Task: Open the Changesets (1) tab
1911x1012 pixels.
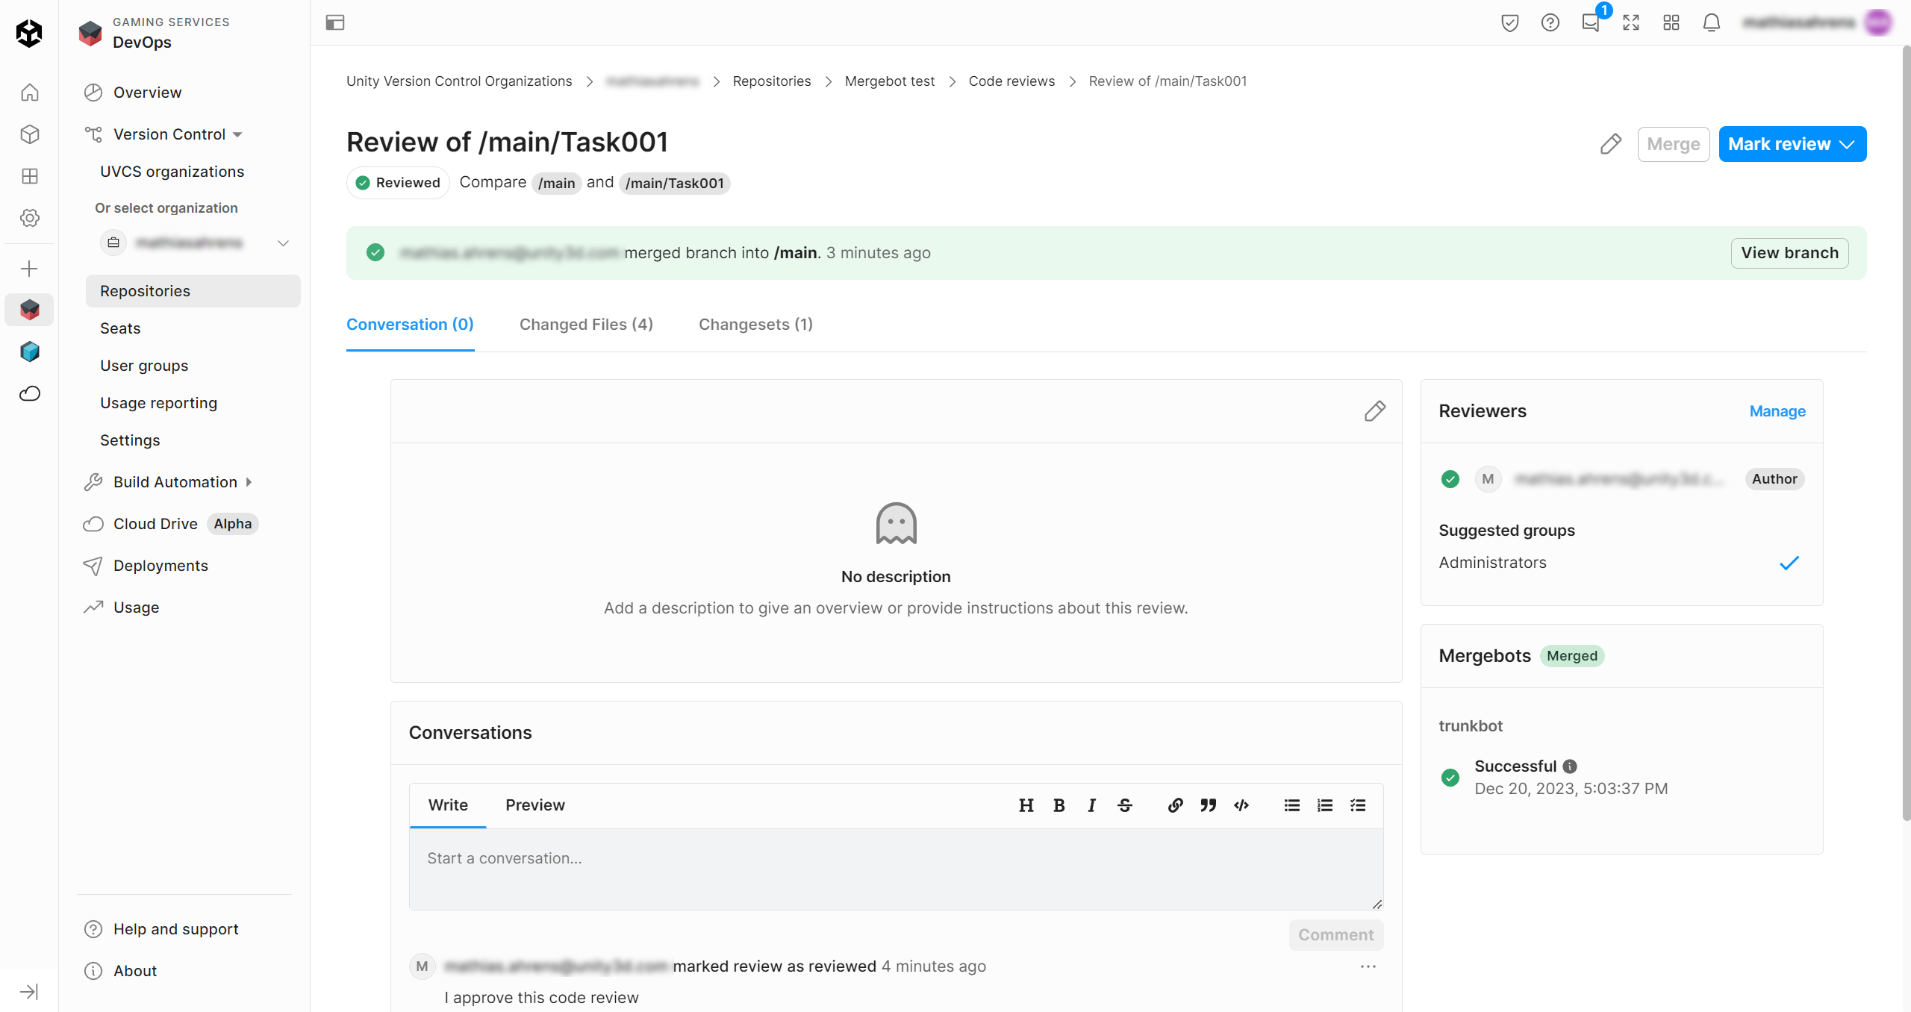Action: [x=755, y=325]
